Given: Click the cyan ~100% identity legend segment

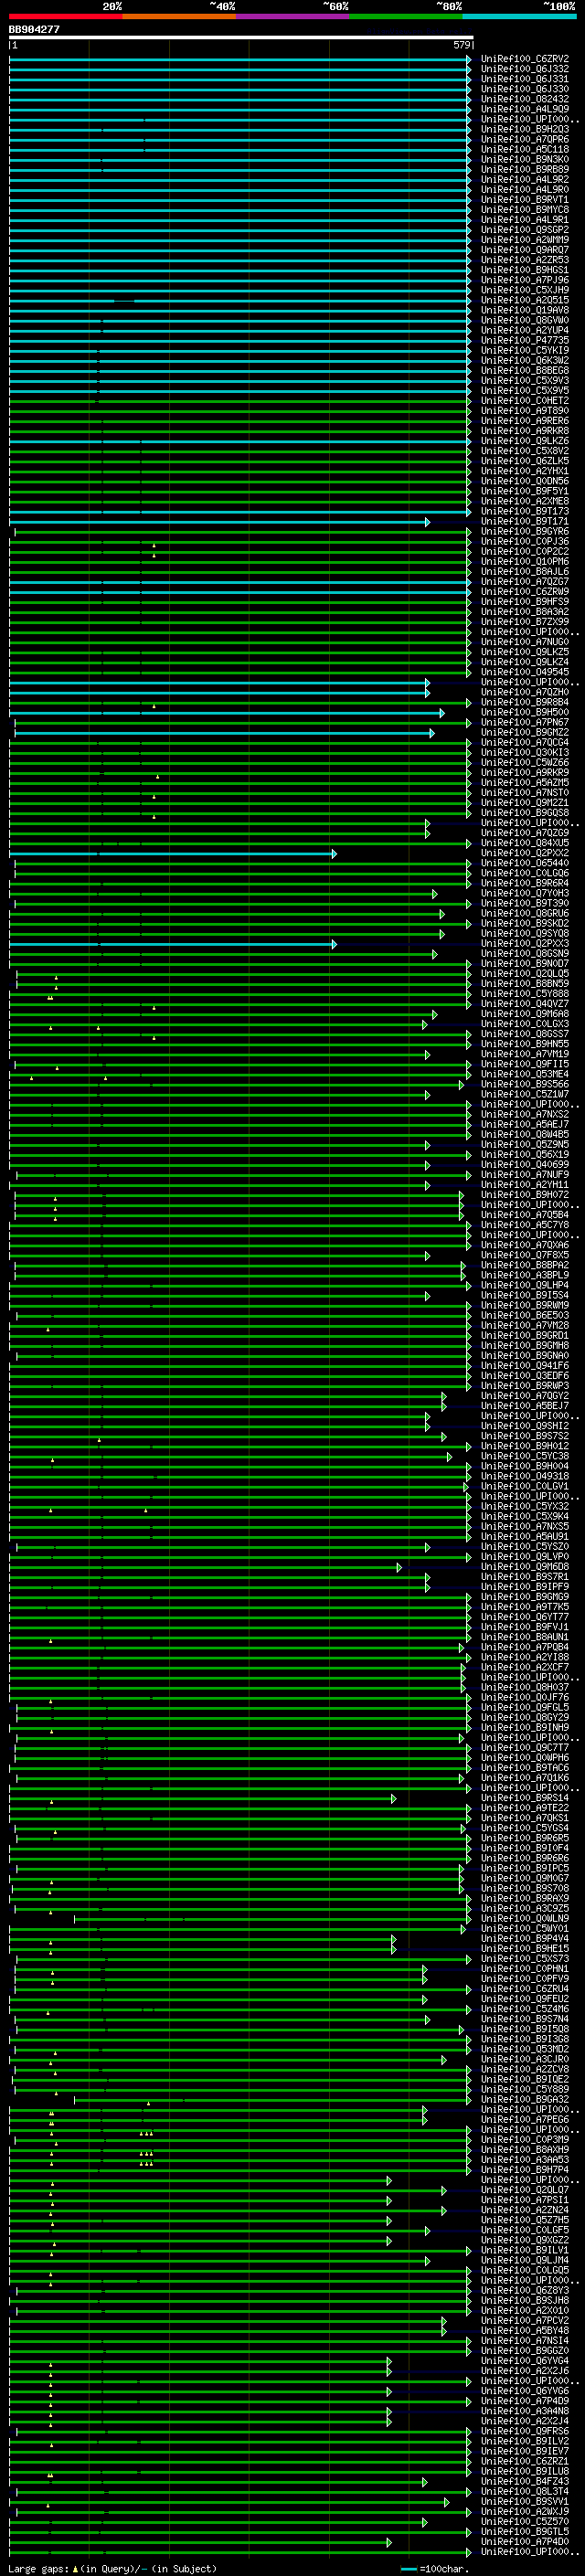Looking at the screenshot, I should coord(519,16).
